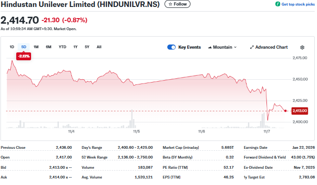This screenshot has width=317, height=185.
Task: Click the Jan 22, 2026 earnings date value
Action: click(x=303, y=147)
